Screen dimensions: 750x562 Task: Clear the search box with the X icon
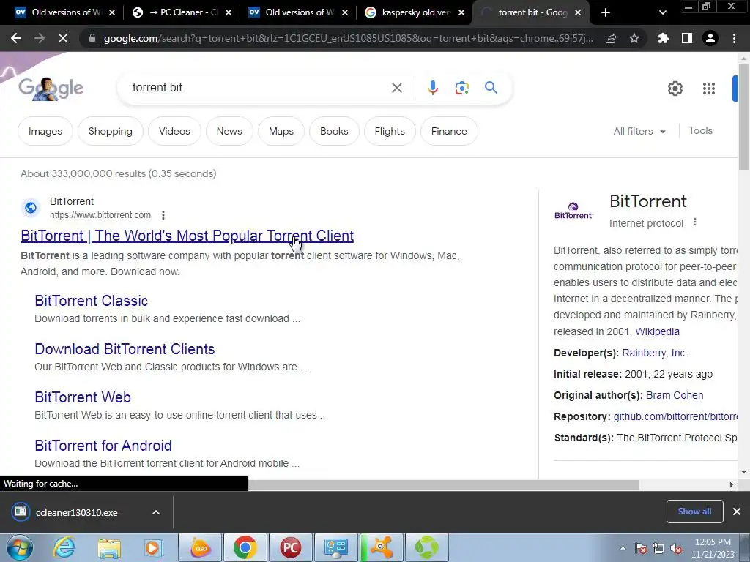(x=396, y=88)
